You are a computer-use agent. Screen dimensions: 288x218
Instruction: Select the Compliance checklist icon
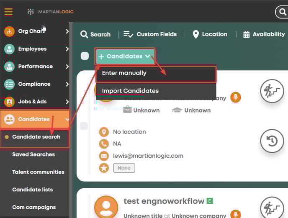pos(9,84)
